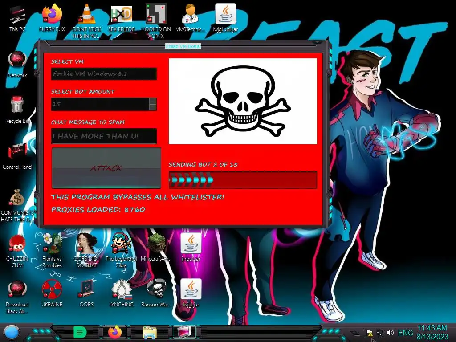This screenshot has height=342, width=456.
Task: Open the Plants vs Zombies shortcut
Action: tap(52, 250)
